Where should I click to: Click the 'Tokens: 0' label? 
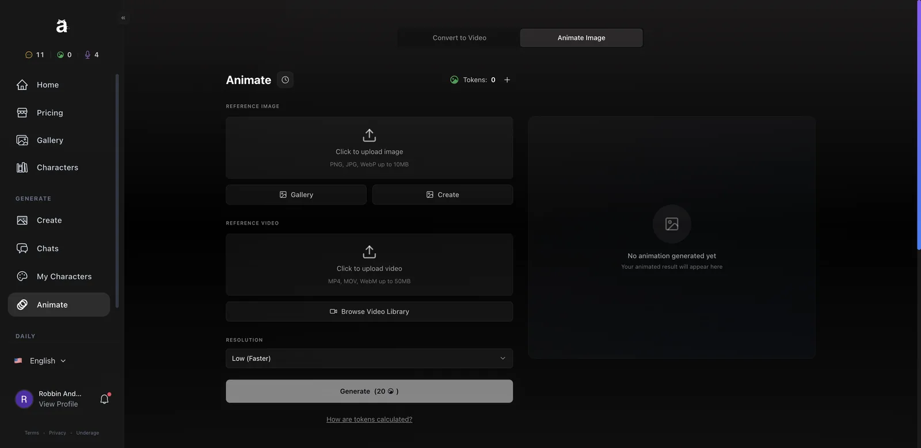[x=479, y=80]
